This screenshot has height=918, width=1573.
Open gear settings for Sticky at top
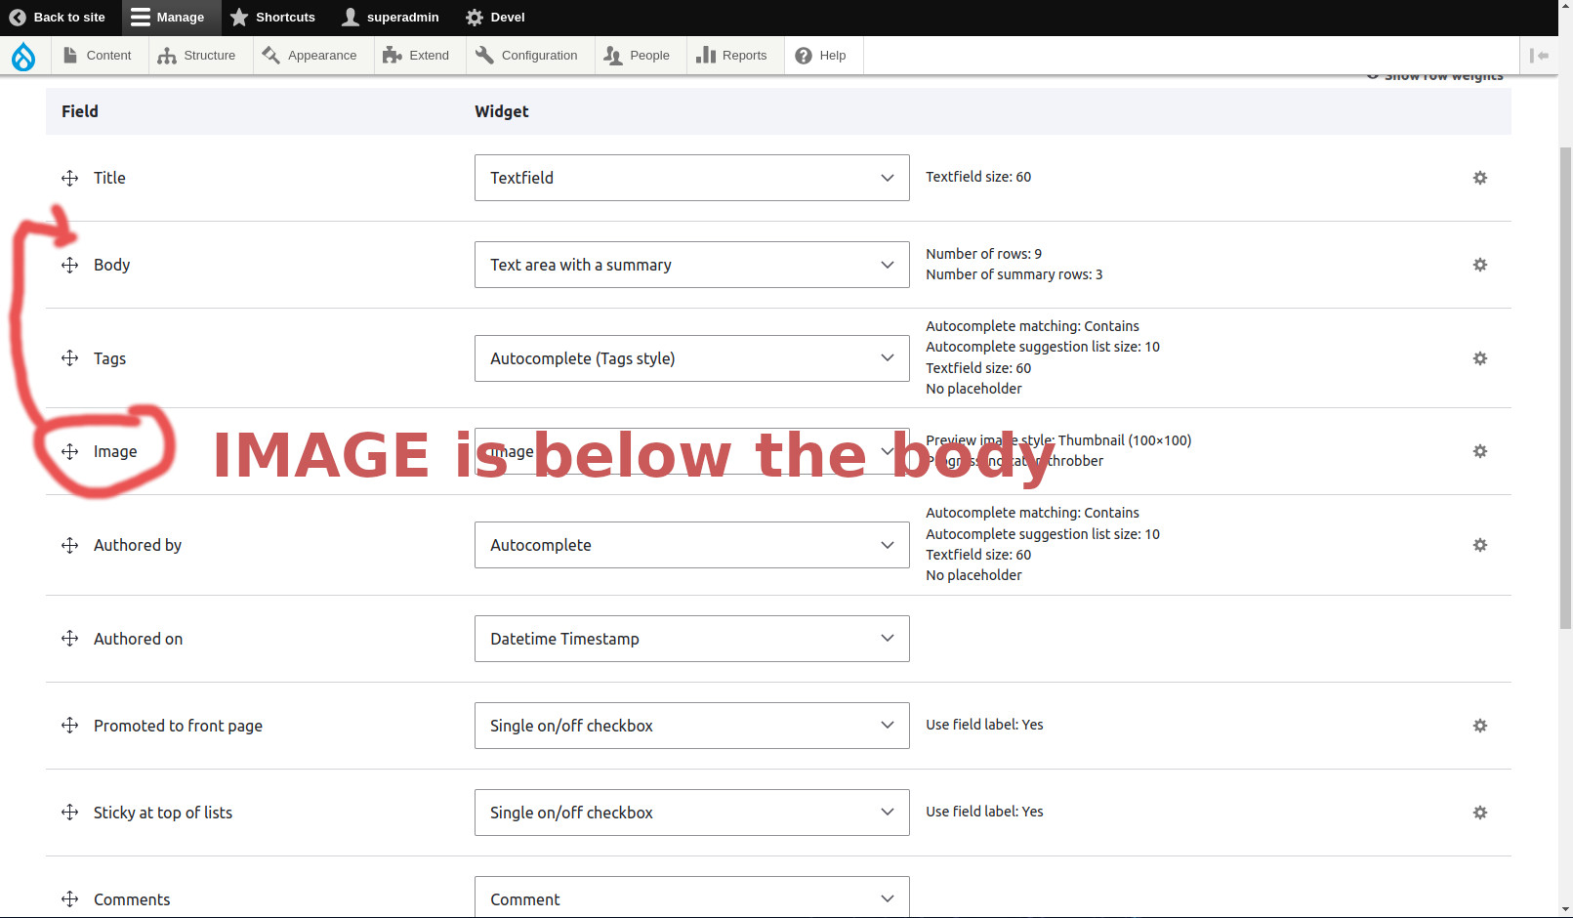point(1479,813)
